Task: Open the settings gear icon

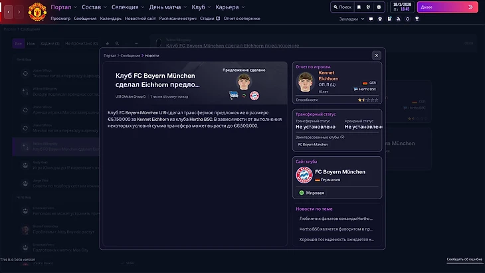Action: tap(379, 7)
